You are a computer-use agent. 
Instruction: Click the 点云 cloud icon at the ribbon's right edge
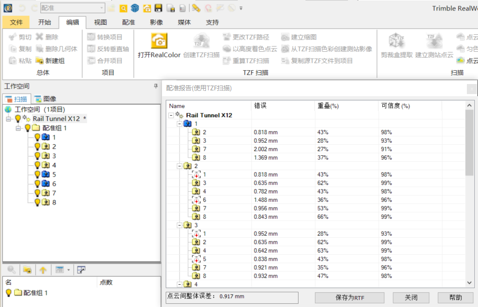coord(461,61)
